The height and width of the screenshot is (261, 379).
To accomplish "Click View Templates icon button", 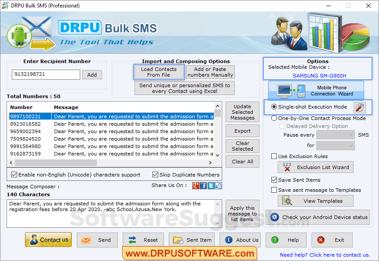I will (x=315, y=201).
